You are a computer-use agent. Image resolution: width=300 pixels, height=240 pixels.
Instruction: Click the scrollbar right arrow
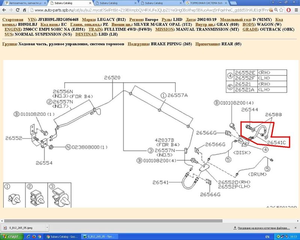click(298, 221)
